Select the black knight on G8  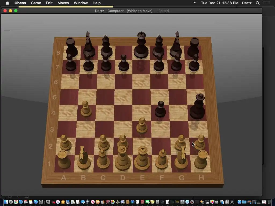tap(176, 45)
